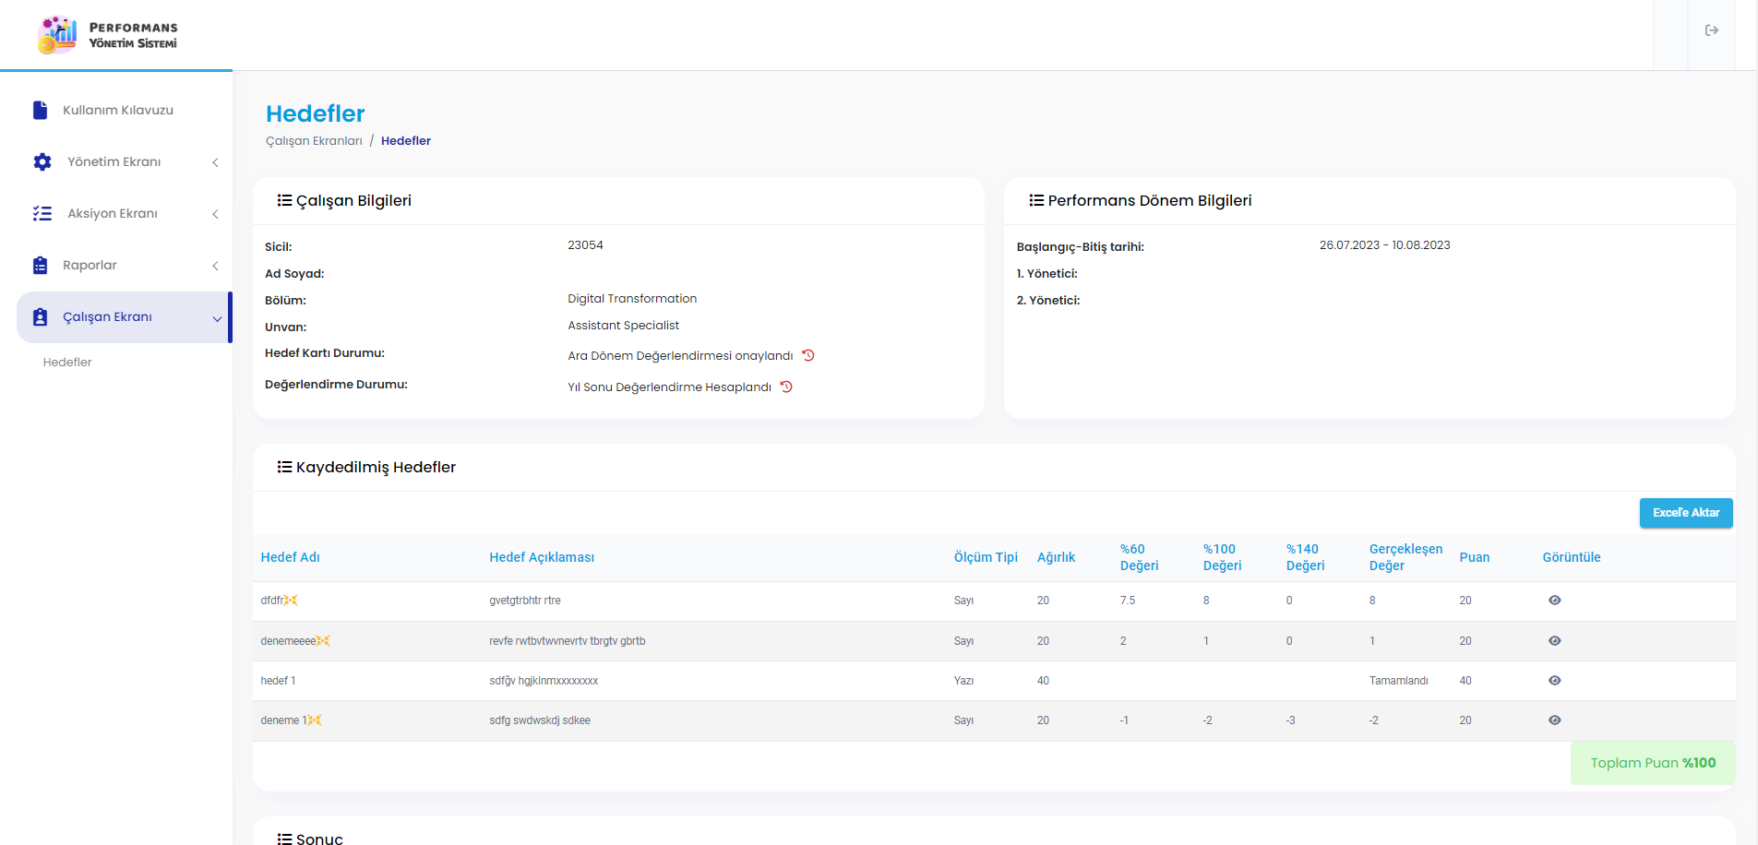Image resolution: width=1758 pixels, height=845 pixels.
Task: Click the Aksiyon Ekranı checklist icon
Action: (42, 213)
